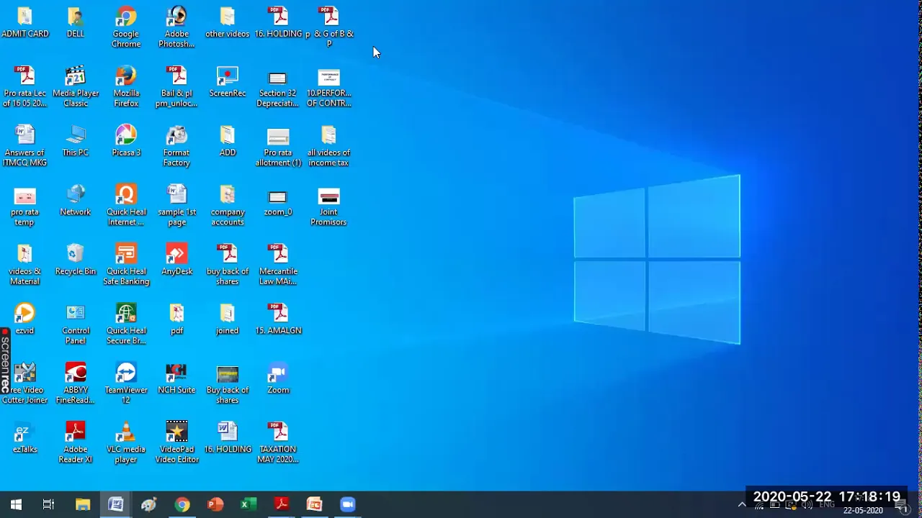Image resolution: width=922 pixels, height=518 pixels.
Task: Open Adobe Reader XI desktop shortcut
Action: [76, 443]
